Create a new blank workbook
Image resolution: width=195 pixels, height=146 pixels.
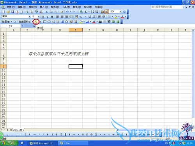click(4, 12)
